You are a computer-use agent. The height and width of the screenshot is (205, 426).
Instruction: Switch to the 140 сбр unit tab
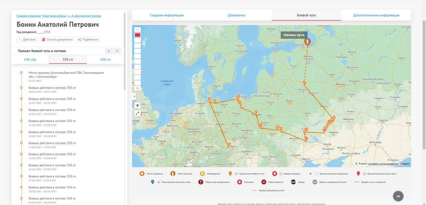tap(30, 59)
